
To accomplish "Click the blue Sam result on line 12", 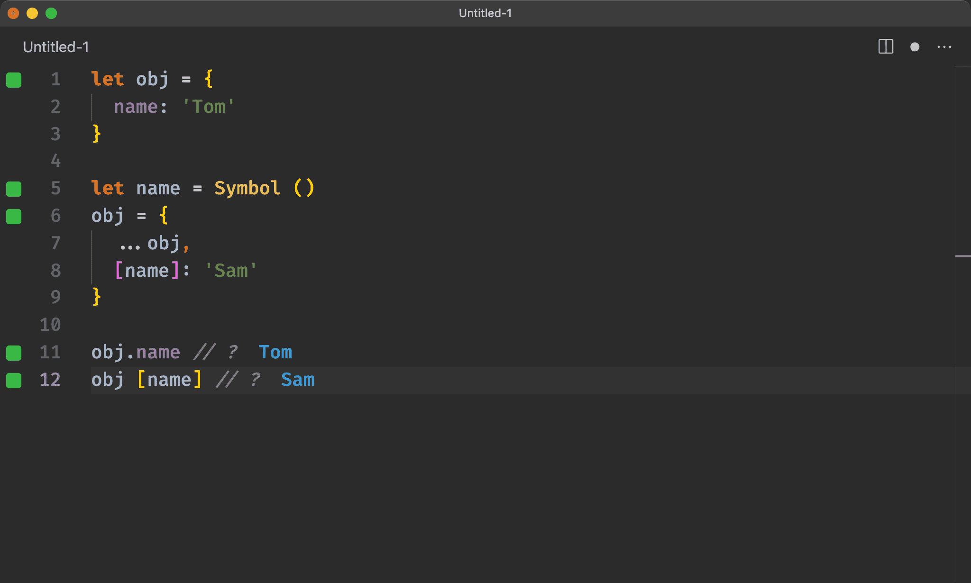I will point(298,380).
